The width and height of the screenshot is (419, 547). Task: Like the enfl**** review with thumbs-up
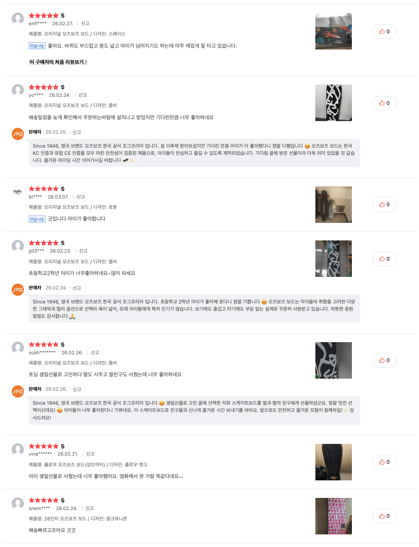coord(384,32)
